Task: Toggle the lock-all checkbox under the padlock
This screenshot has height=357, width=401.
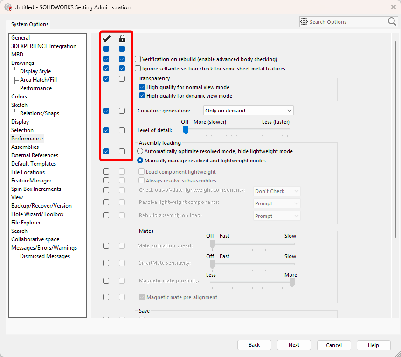Action: 122,49
